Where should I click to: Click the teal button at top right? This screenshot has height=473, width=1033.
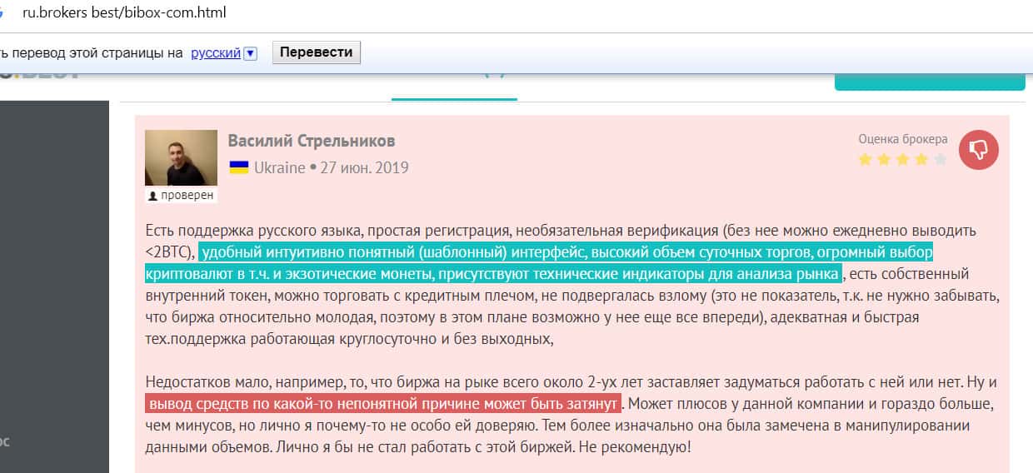click(x=930, y=81)
